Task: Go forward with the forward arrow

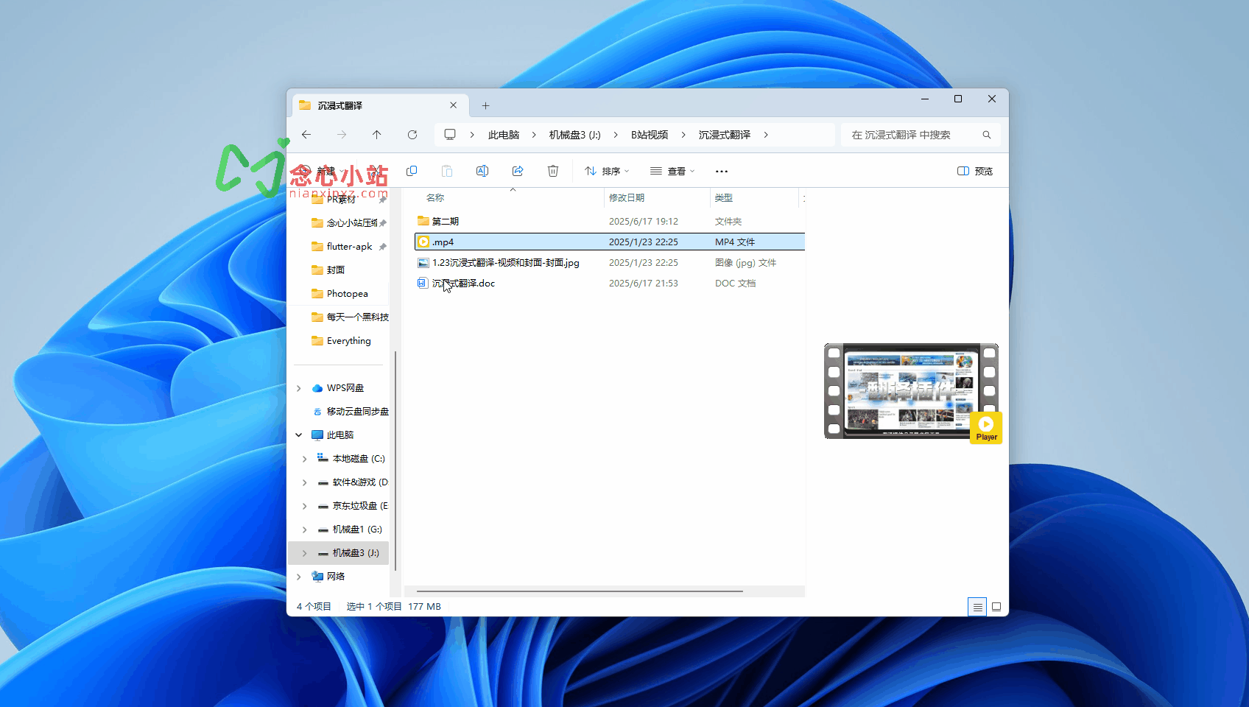Action: pos(342,135)
